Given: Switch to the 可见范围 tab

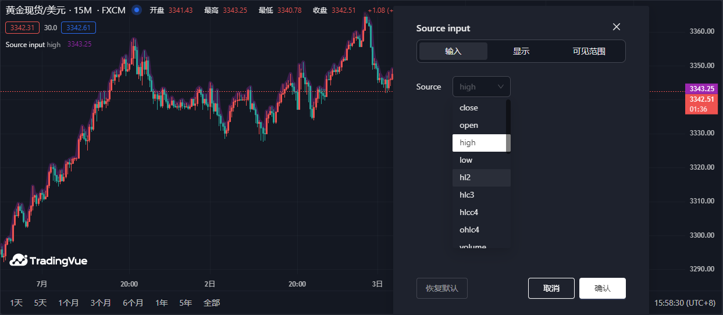Looking at the screenshot, I should 589,51.
